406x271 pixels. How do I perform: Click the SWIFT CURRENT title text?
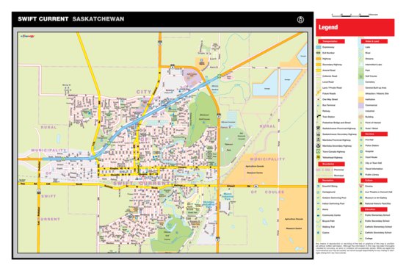tap(43, 19)
